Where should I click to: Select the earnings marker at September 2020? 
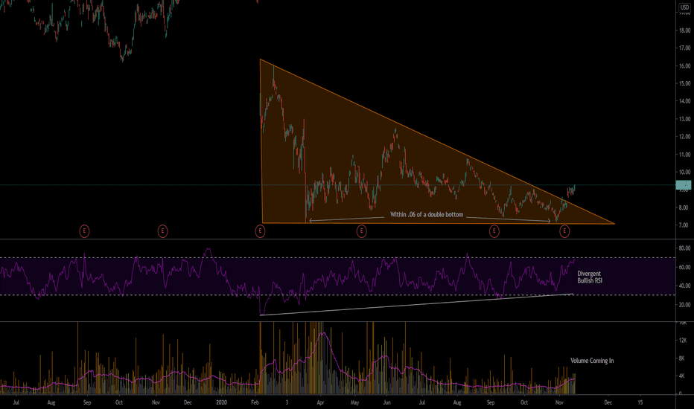pyautogui.click(x=494, y=231)
